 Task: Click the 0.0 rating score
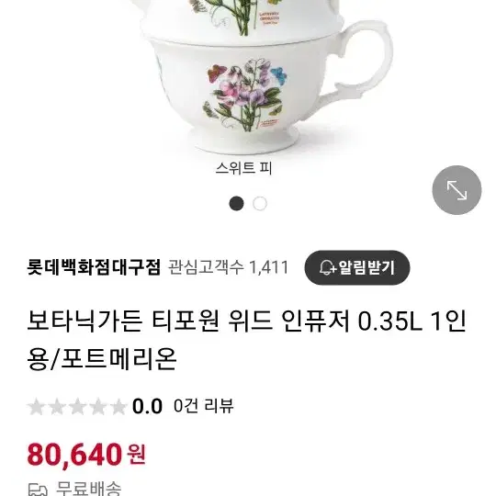(147, 406)
